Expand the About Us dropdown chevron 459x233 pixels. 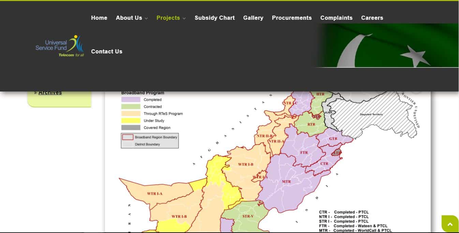(146, 18)
